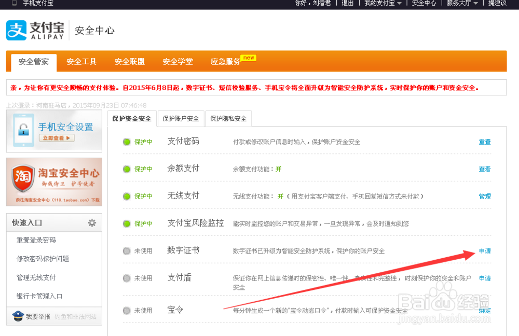519x336 pixels.
Task: Select the 保护资金安全 tab
Action: pos(132,119)
